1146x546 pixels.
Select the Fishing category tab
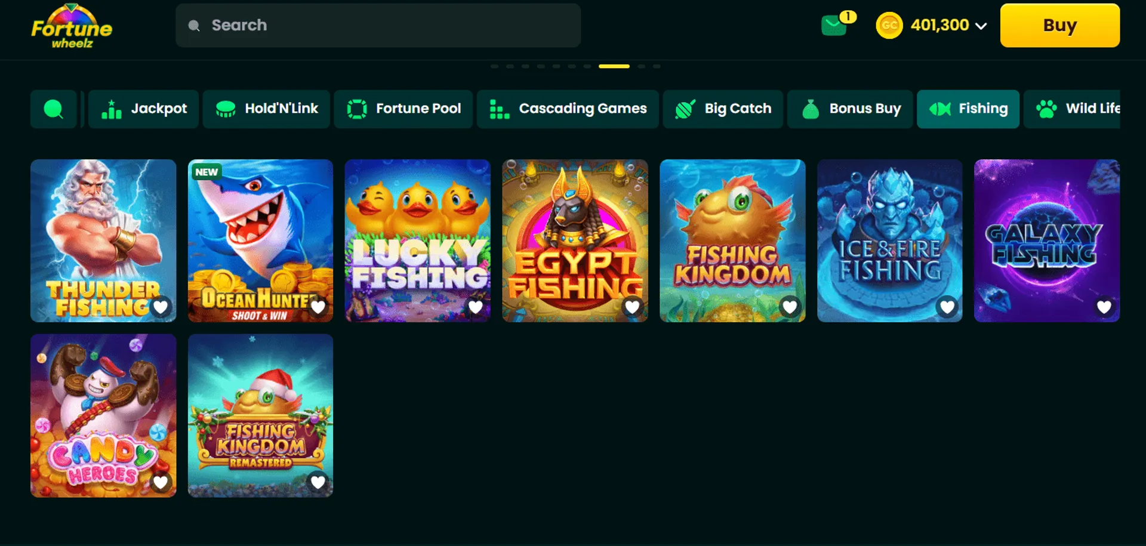point(968,109)
